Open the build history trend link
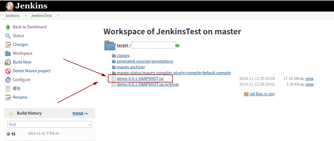 point(78,113)
